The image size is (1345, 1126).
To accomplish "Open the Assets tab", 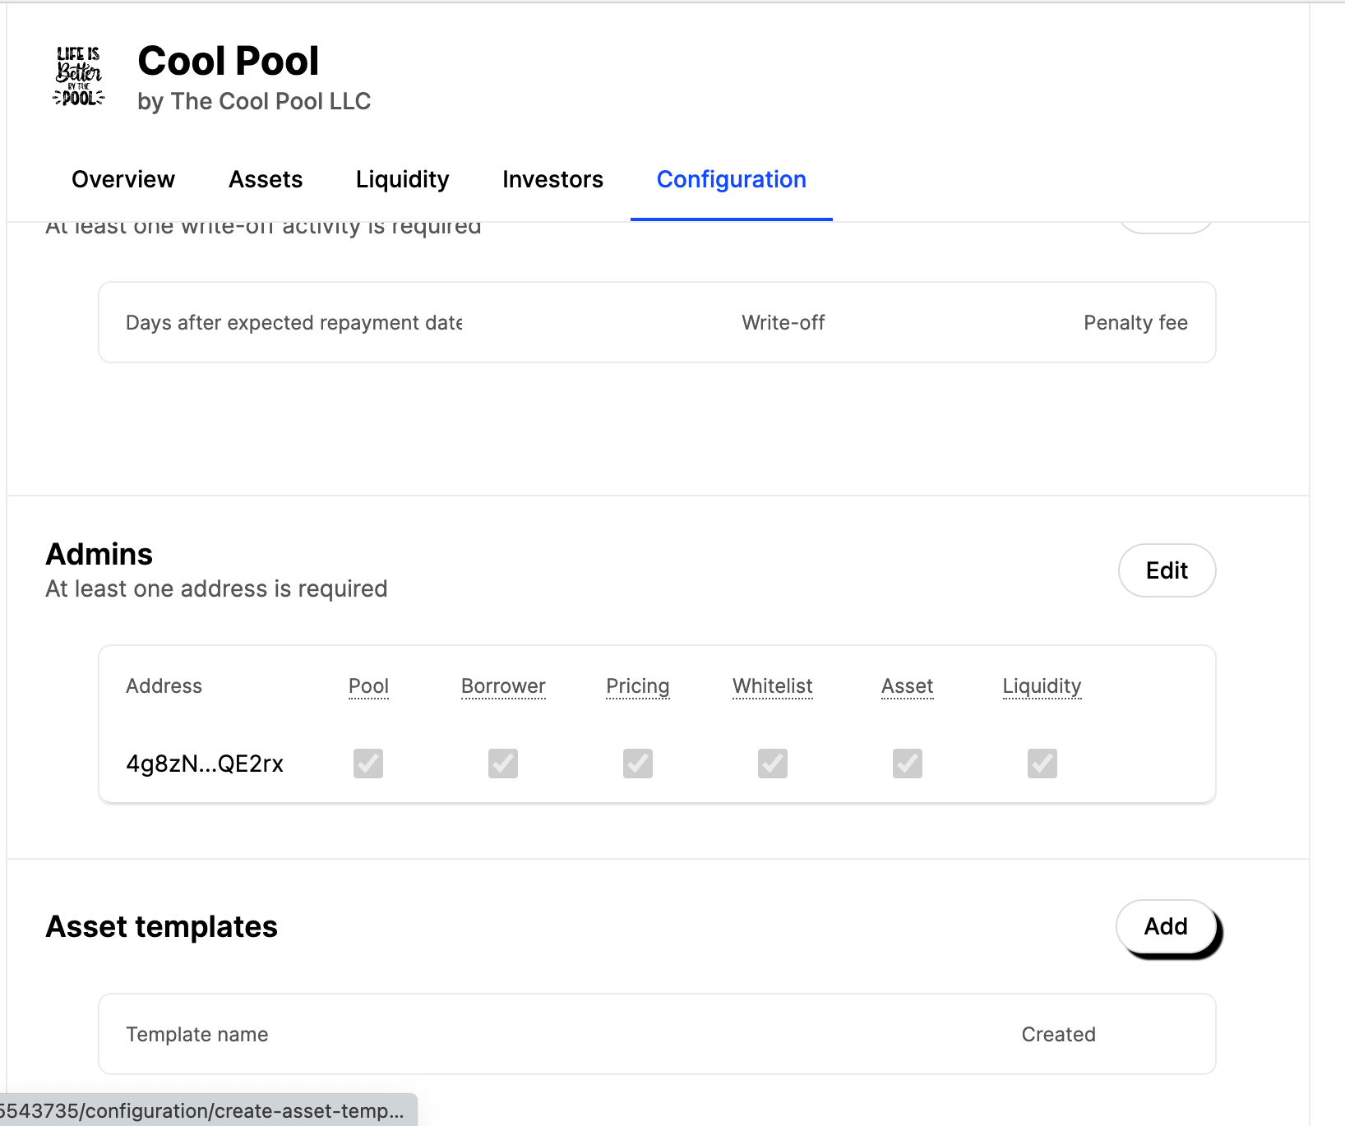I will (x=265, y=179).
